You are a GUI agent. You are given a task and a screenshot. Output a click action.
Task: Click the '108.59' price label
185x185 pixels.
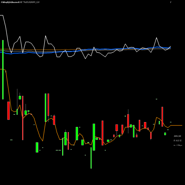coord(177,136)
